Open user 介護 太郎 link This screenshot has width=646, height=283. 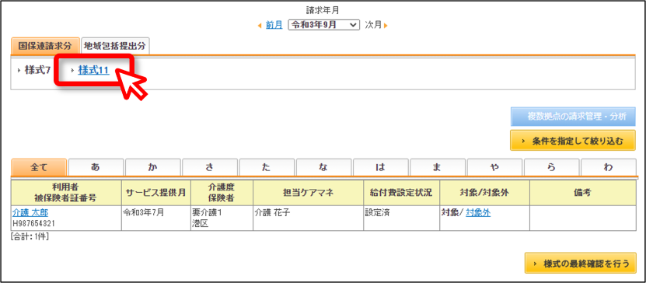pos(30,213)
